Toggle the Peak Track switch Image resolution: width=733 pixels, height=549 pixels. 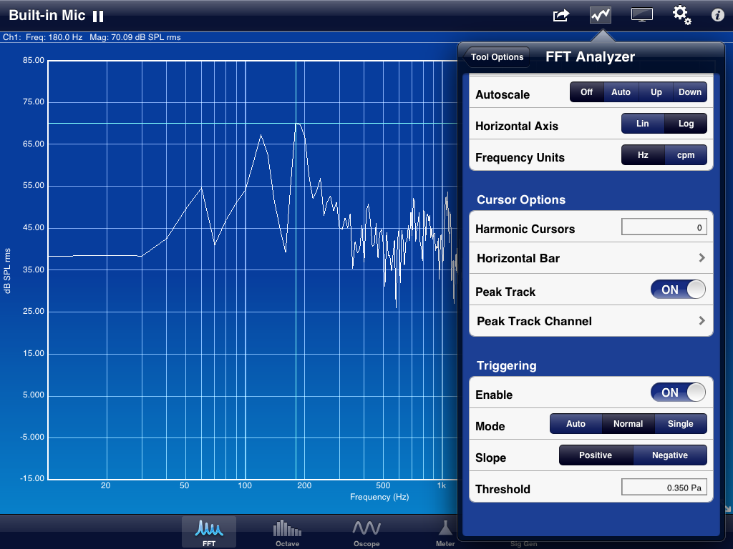pyautogui.click(x=677, y=290)
